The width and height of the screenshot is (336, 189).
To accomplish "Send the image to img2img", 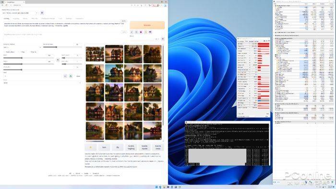I will [x=131, y=147].
